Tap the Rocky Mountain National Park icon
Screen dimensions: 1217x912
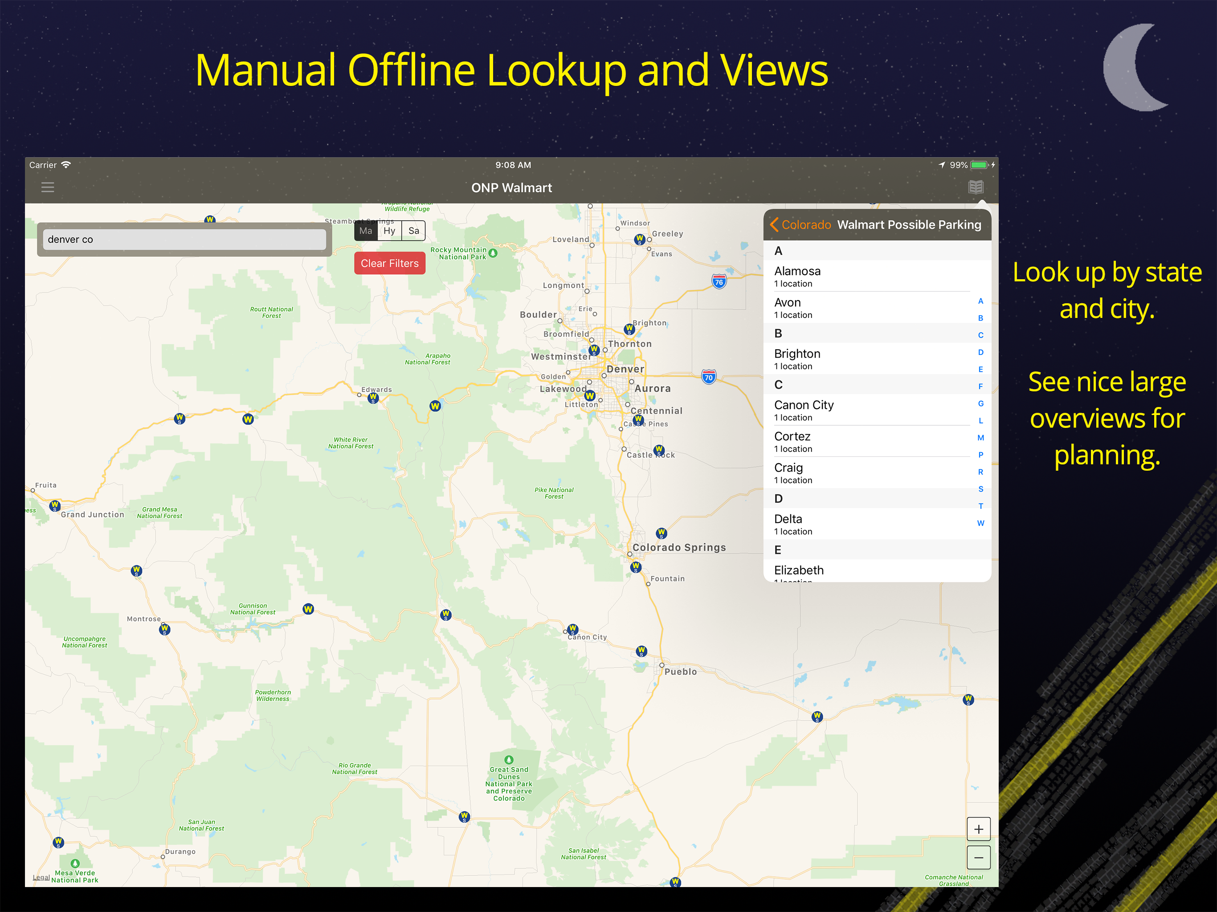(x=493, y=253)
